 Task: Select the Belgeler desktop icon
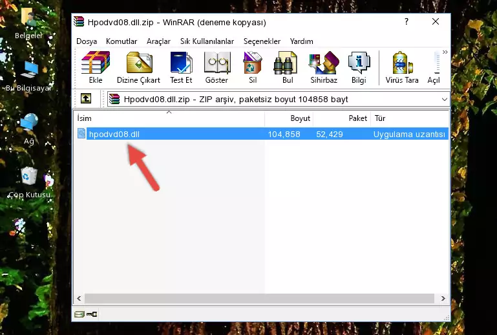pyautogui.click(x=28, y=23)
